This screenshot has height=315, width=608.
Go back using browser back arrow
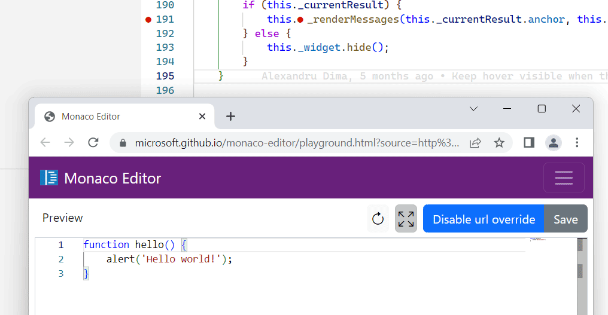tap(45, 142)
